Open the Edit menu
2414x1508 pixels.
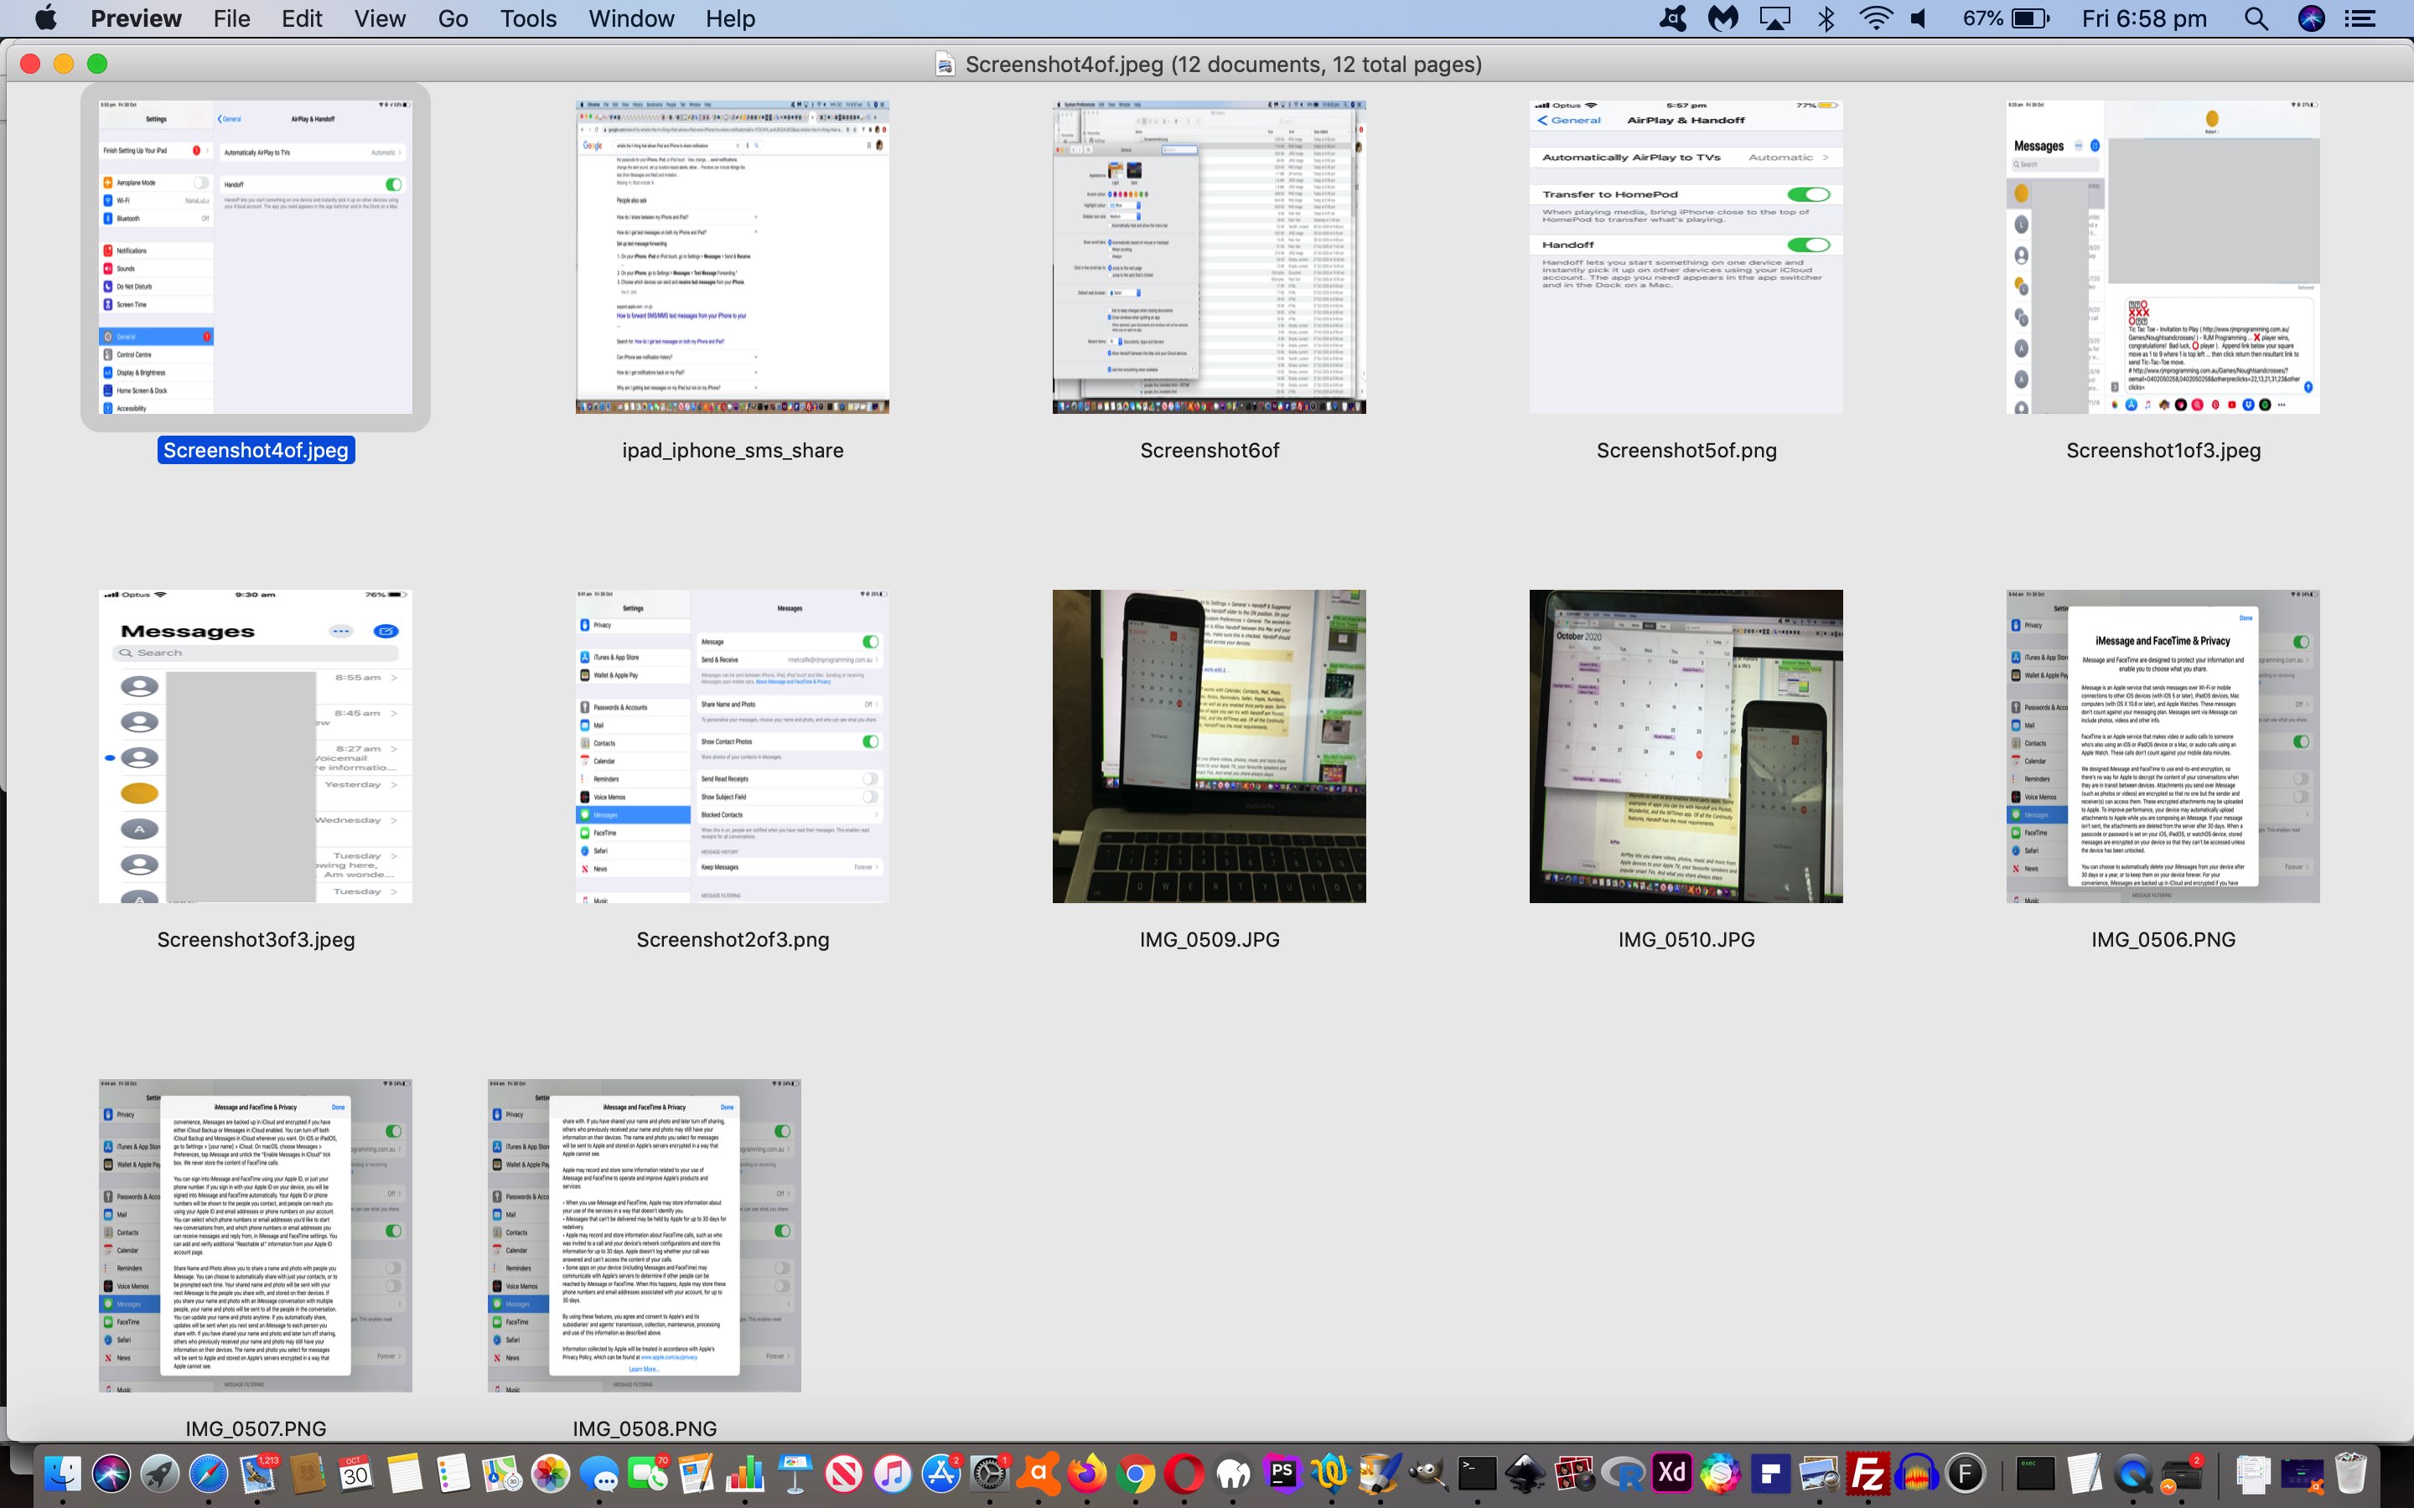(x=303, y=18)
